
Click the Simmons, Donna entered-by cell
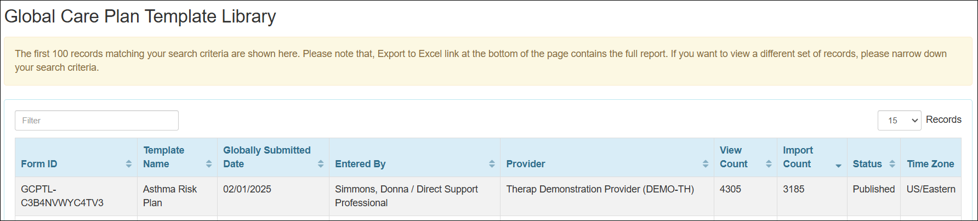406,196
